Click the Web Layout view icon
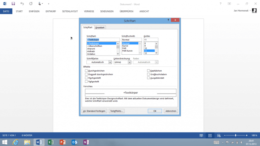 pyautogui.click(x=219, y=135)
